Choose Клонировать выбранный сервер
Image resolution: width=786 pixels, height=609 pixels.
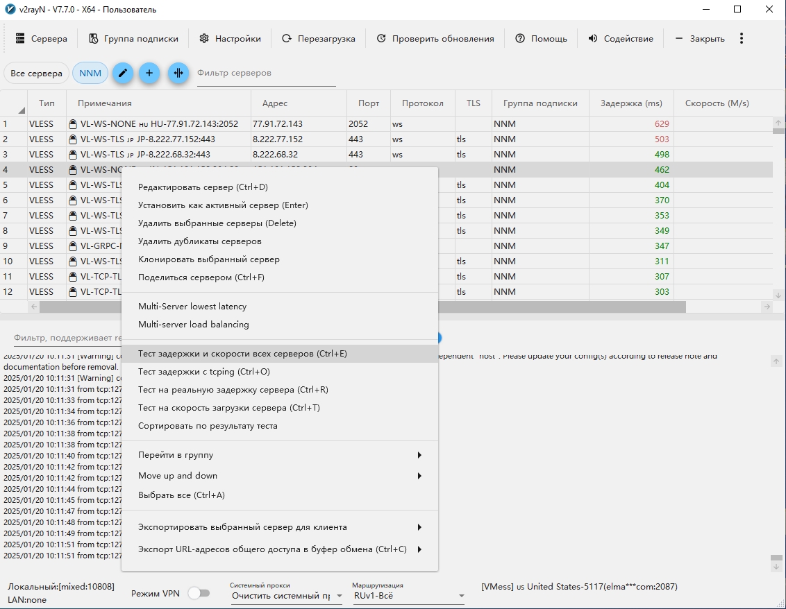click(280, 259)
